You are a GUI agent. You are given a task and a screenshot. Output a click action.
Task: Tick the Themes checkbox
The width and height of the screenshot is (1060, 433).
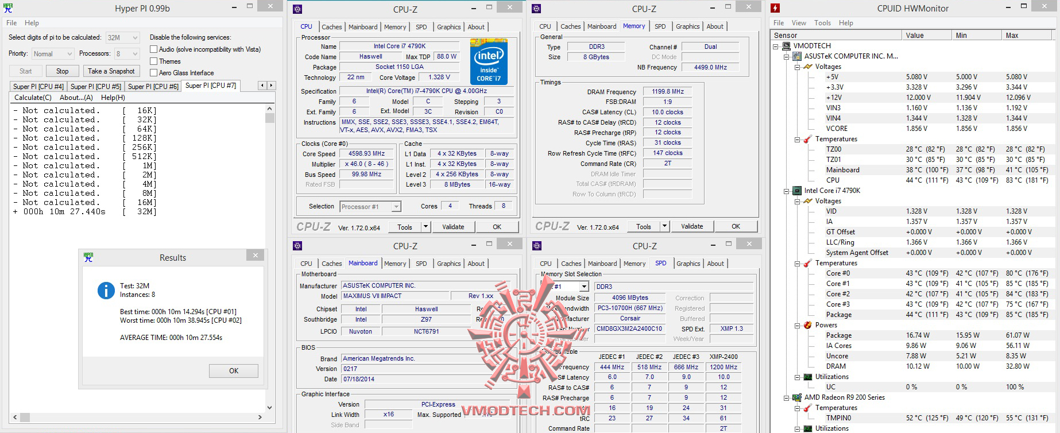coord(153,61)
